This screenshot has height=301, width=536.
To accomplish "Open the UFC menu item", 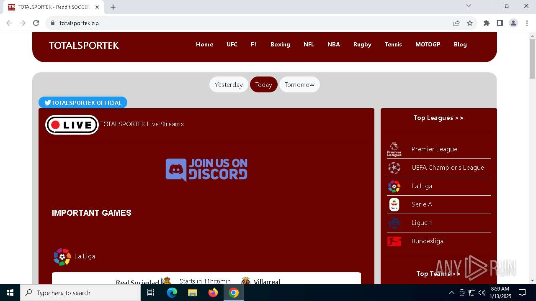I will coord(232,44).
